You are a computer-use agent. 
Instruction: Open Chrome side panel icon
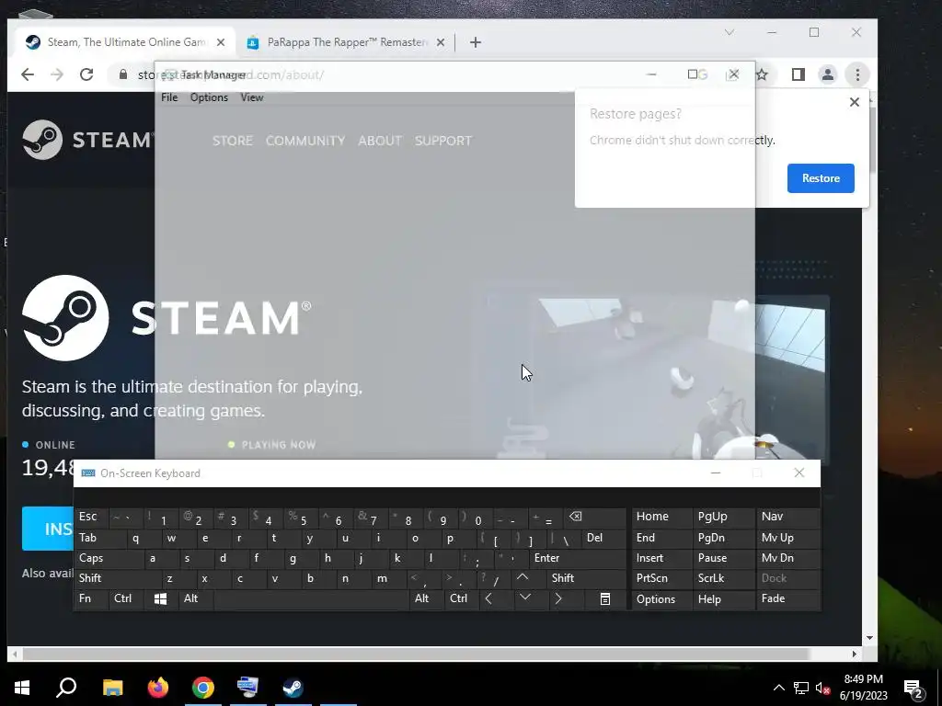point(798,74)
